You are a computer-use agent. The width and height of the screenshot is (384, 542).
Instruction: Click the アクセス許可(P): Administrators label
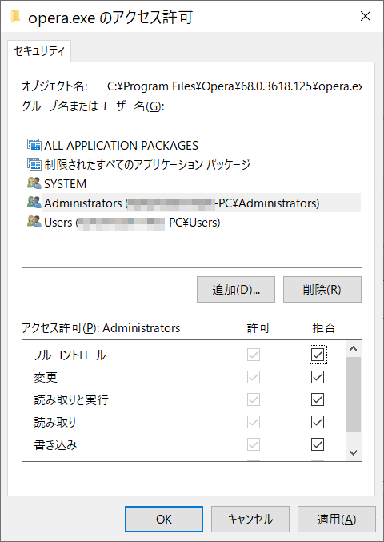tap(101, 327)
